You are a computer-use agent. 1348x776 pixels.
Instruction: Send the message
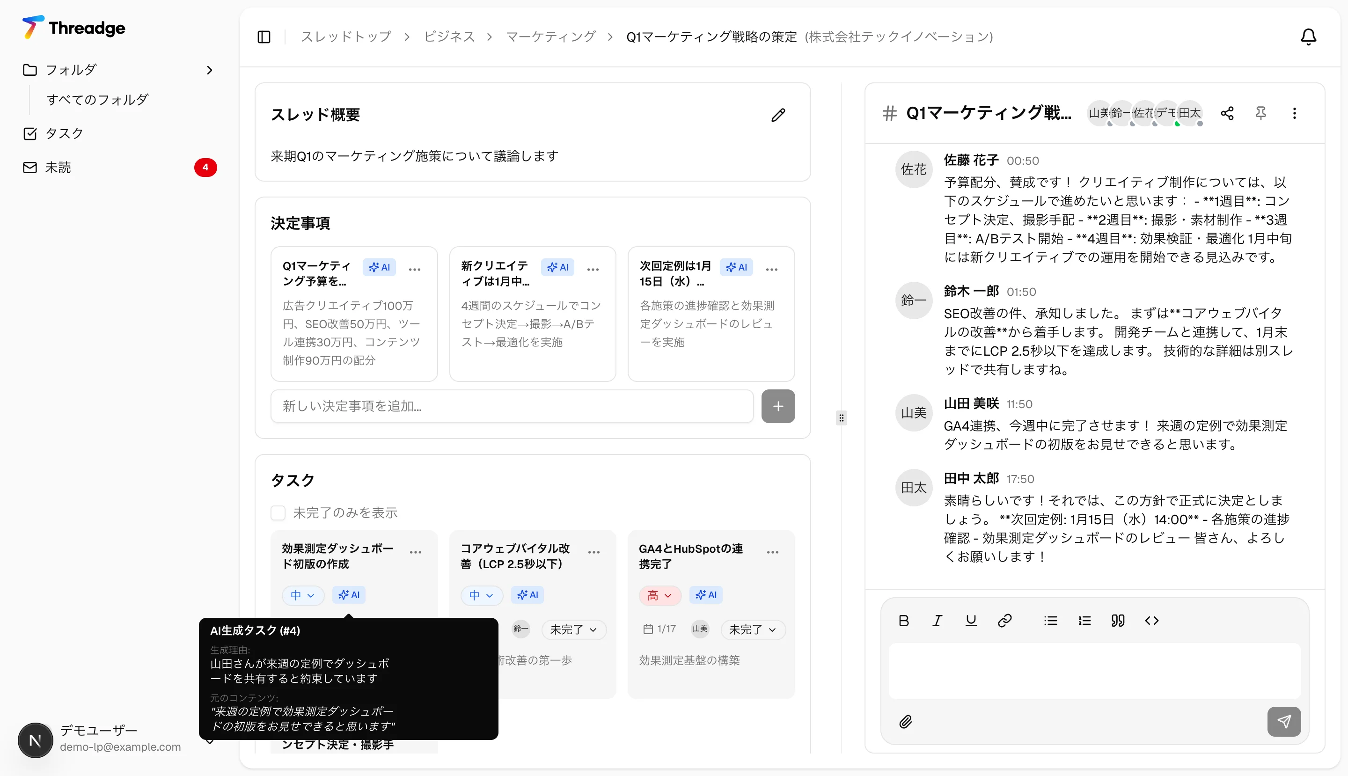[x=1284, y=722]
